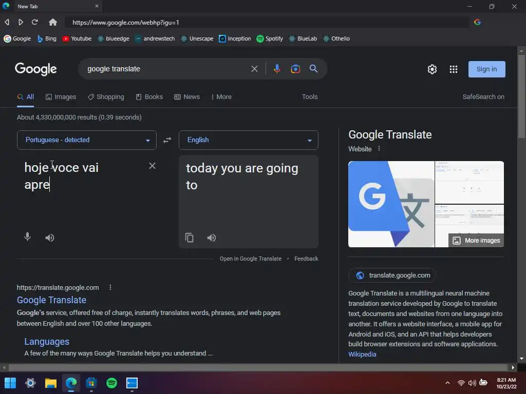Viewport: 526px width, 394px height.
Task: Click the Sign in button
Action: click(x=487, y=69)
